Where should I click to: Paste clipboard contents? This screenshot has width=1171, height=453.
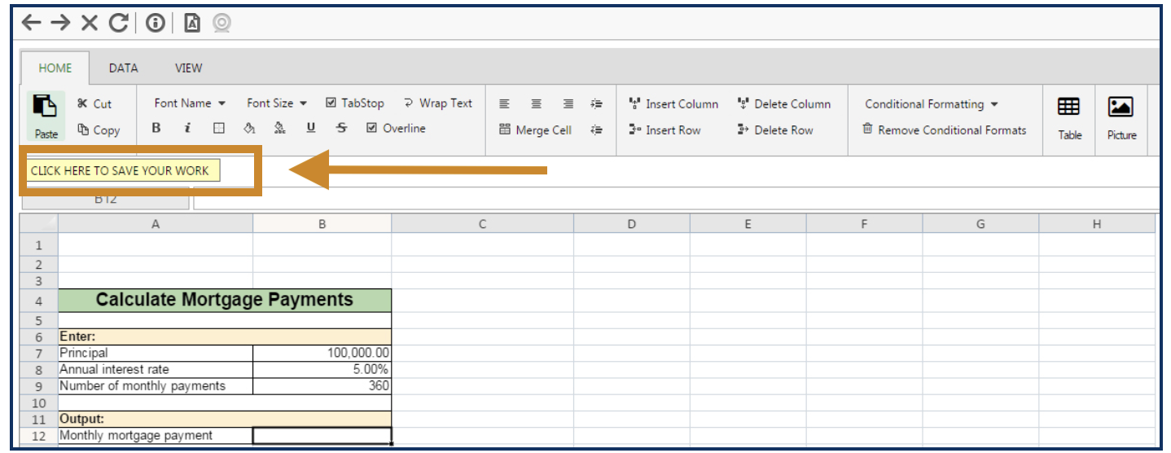[x=46, y=116]
